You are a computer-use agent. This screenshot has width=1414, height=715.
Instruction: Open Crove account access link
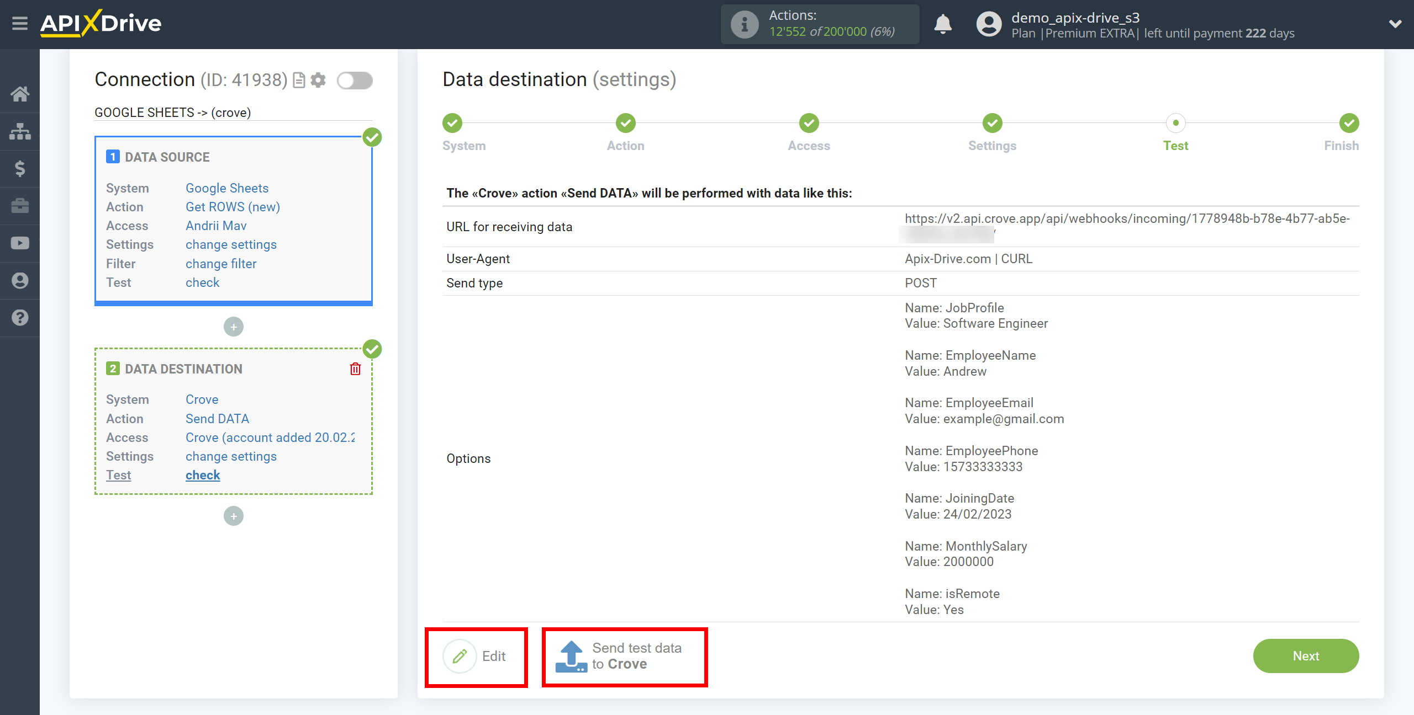tap(270, 437)
